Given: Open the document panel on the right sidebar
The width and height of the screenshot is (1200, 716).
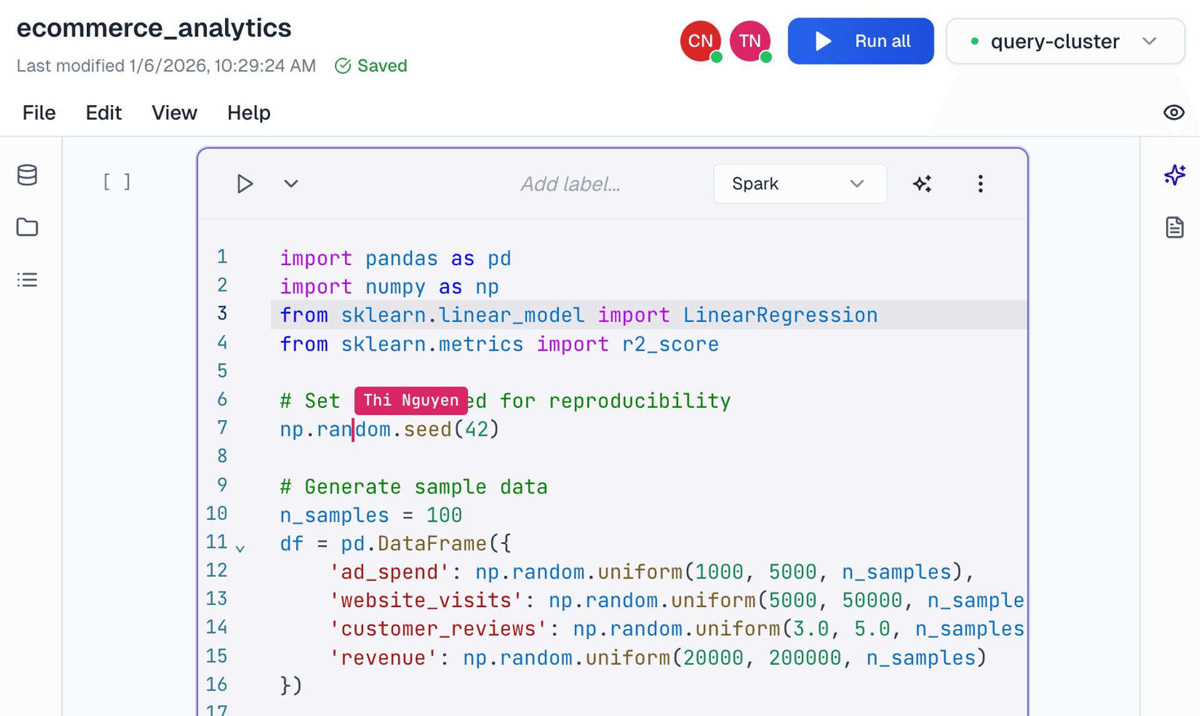Looking at the screenshot, I should pyautogui.click(x=1175, y=227).
